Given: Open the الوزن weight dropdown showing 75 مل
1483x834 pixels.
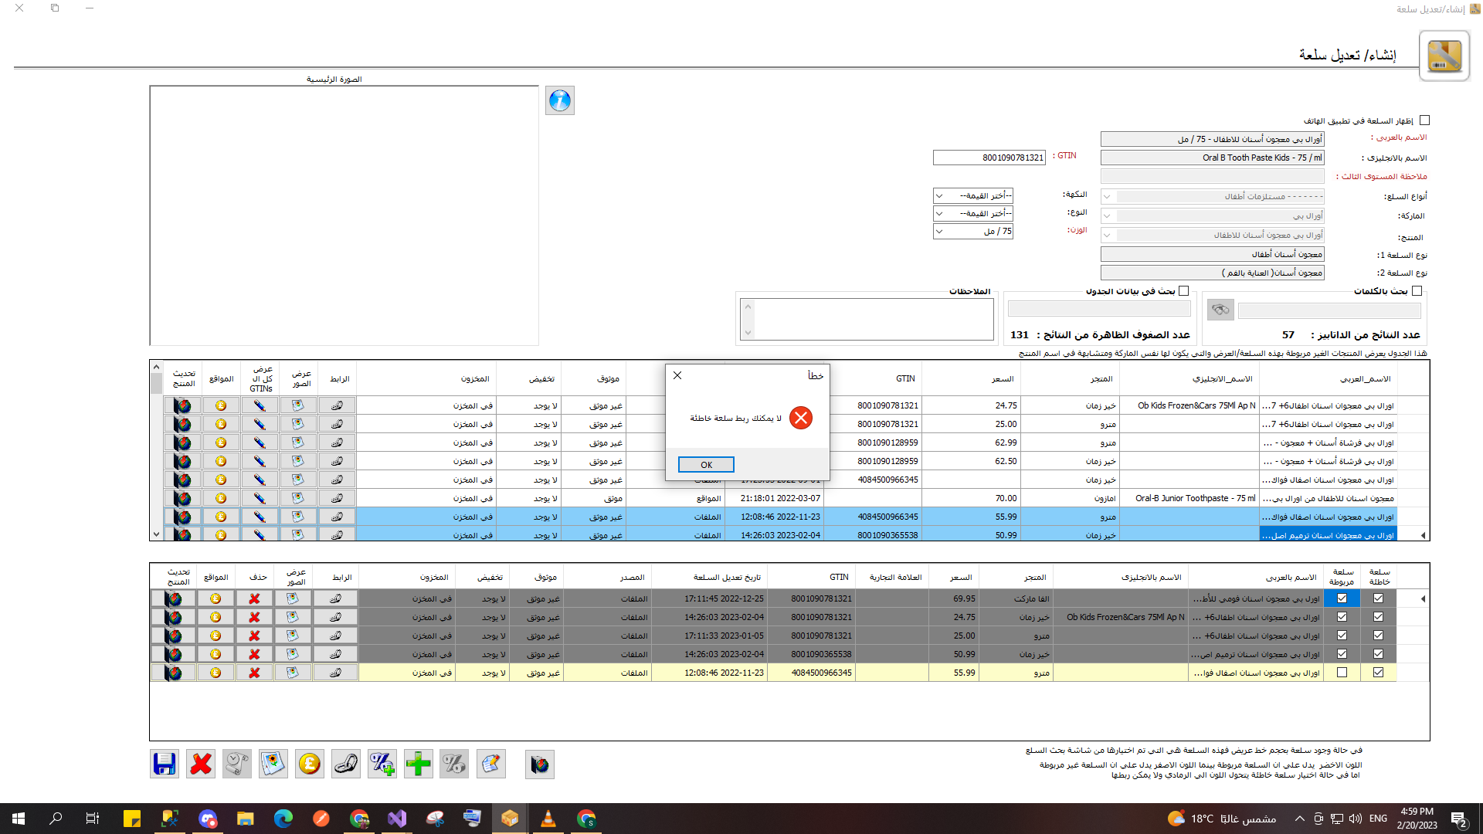Looking at the screenshot, I should pyautogui.click(x=939, y=232).
